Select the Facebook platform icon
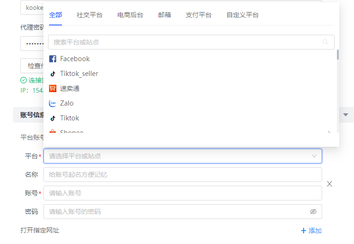 53,59
